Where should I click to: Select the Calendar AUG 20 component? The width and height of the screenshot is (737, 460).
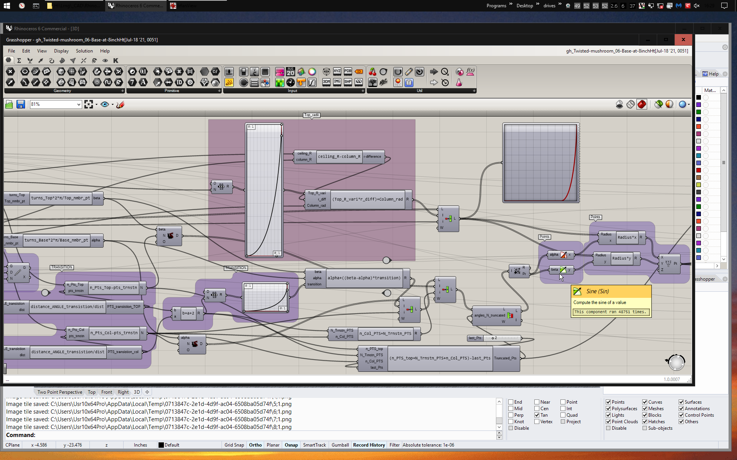(291, 72)
